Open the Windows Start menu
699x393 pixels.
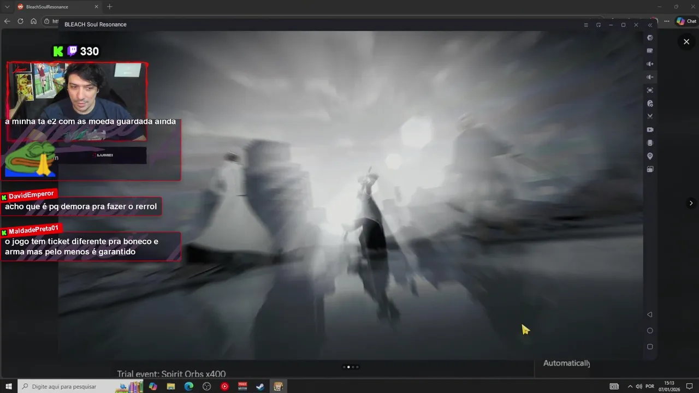click(9, 386)
